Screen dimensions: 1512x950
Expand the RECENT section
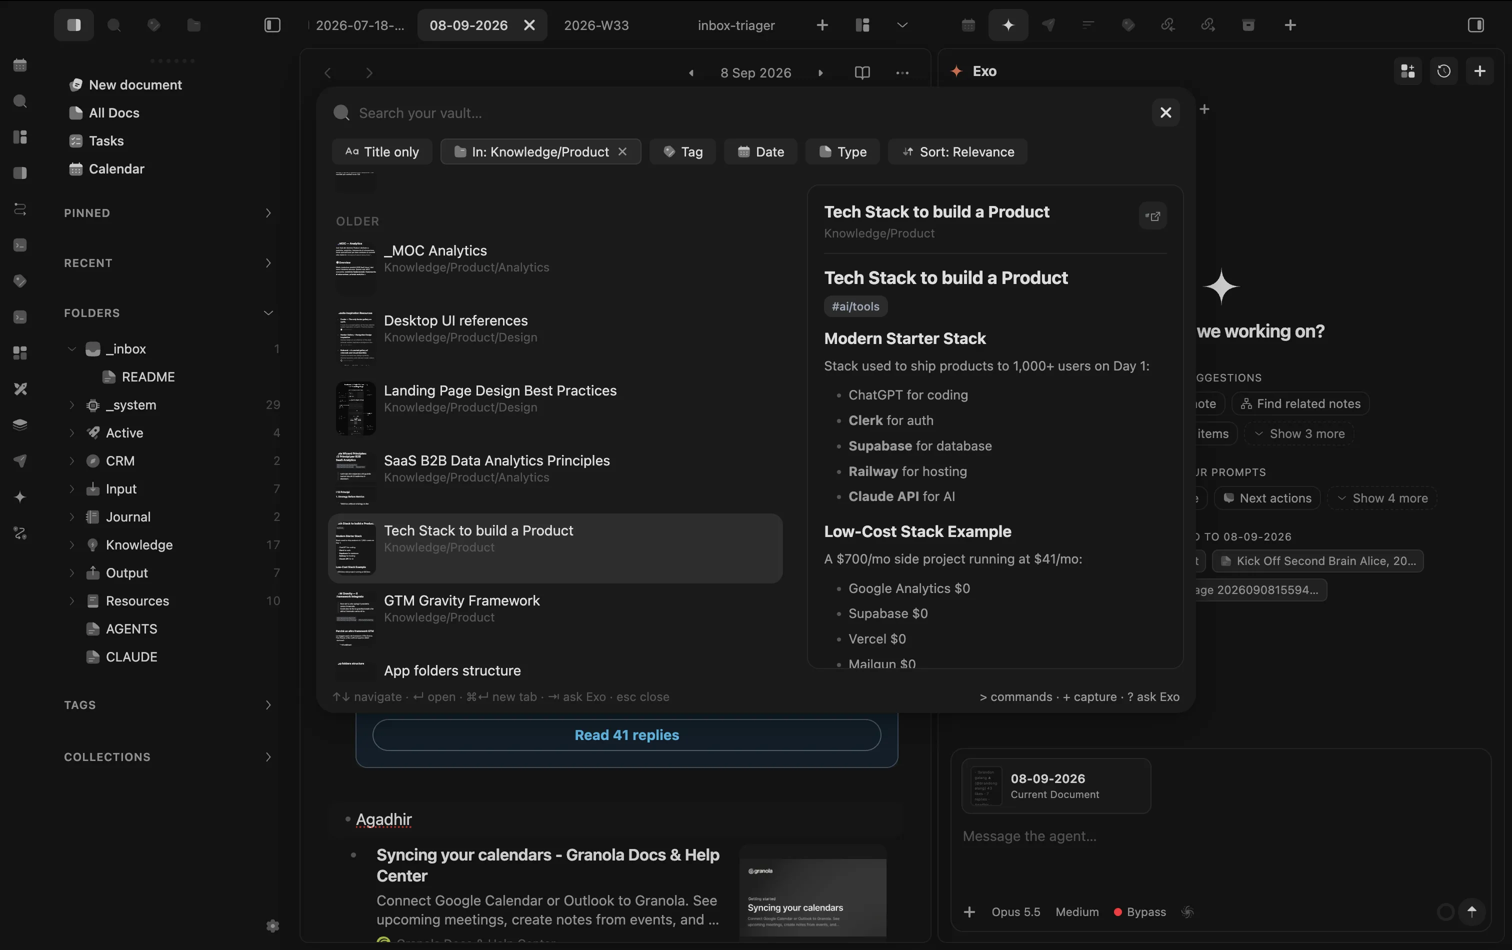point(268,263)
